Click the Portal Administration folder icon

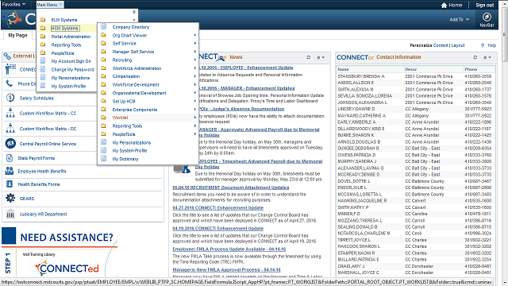coord(43,37)
